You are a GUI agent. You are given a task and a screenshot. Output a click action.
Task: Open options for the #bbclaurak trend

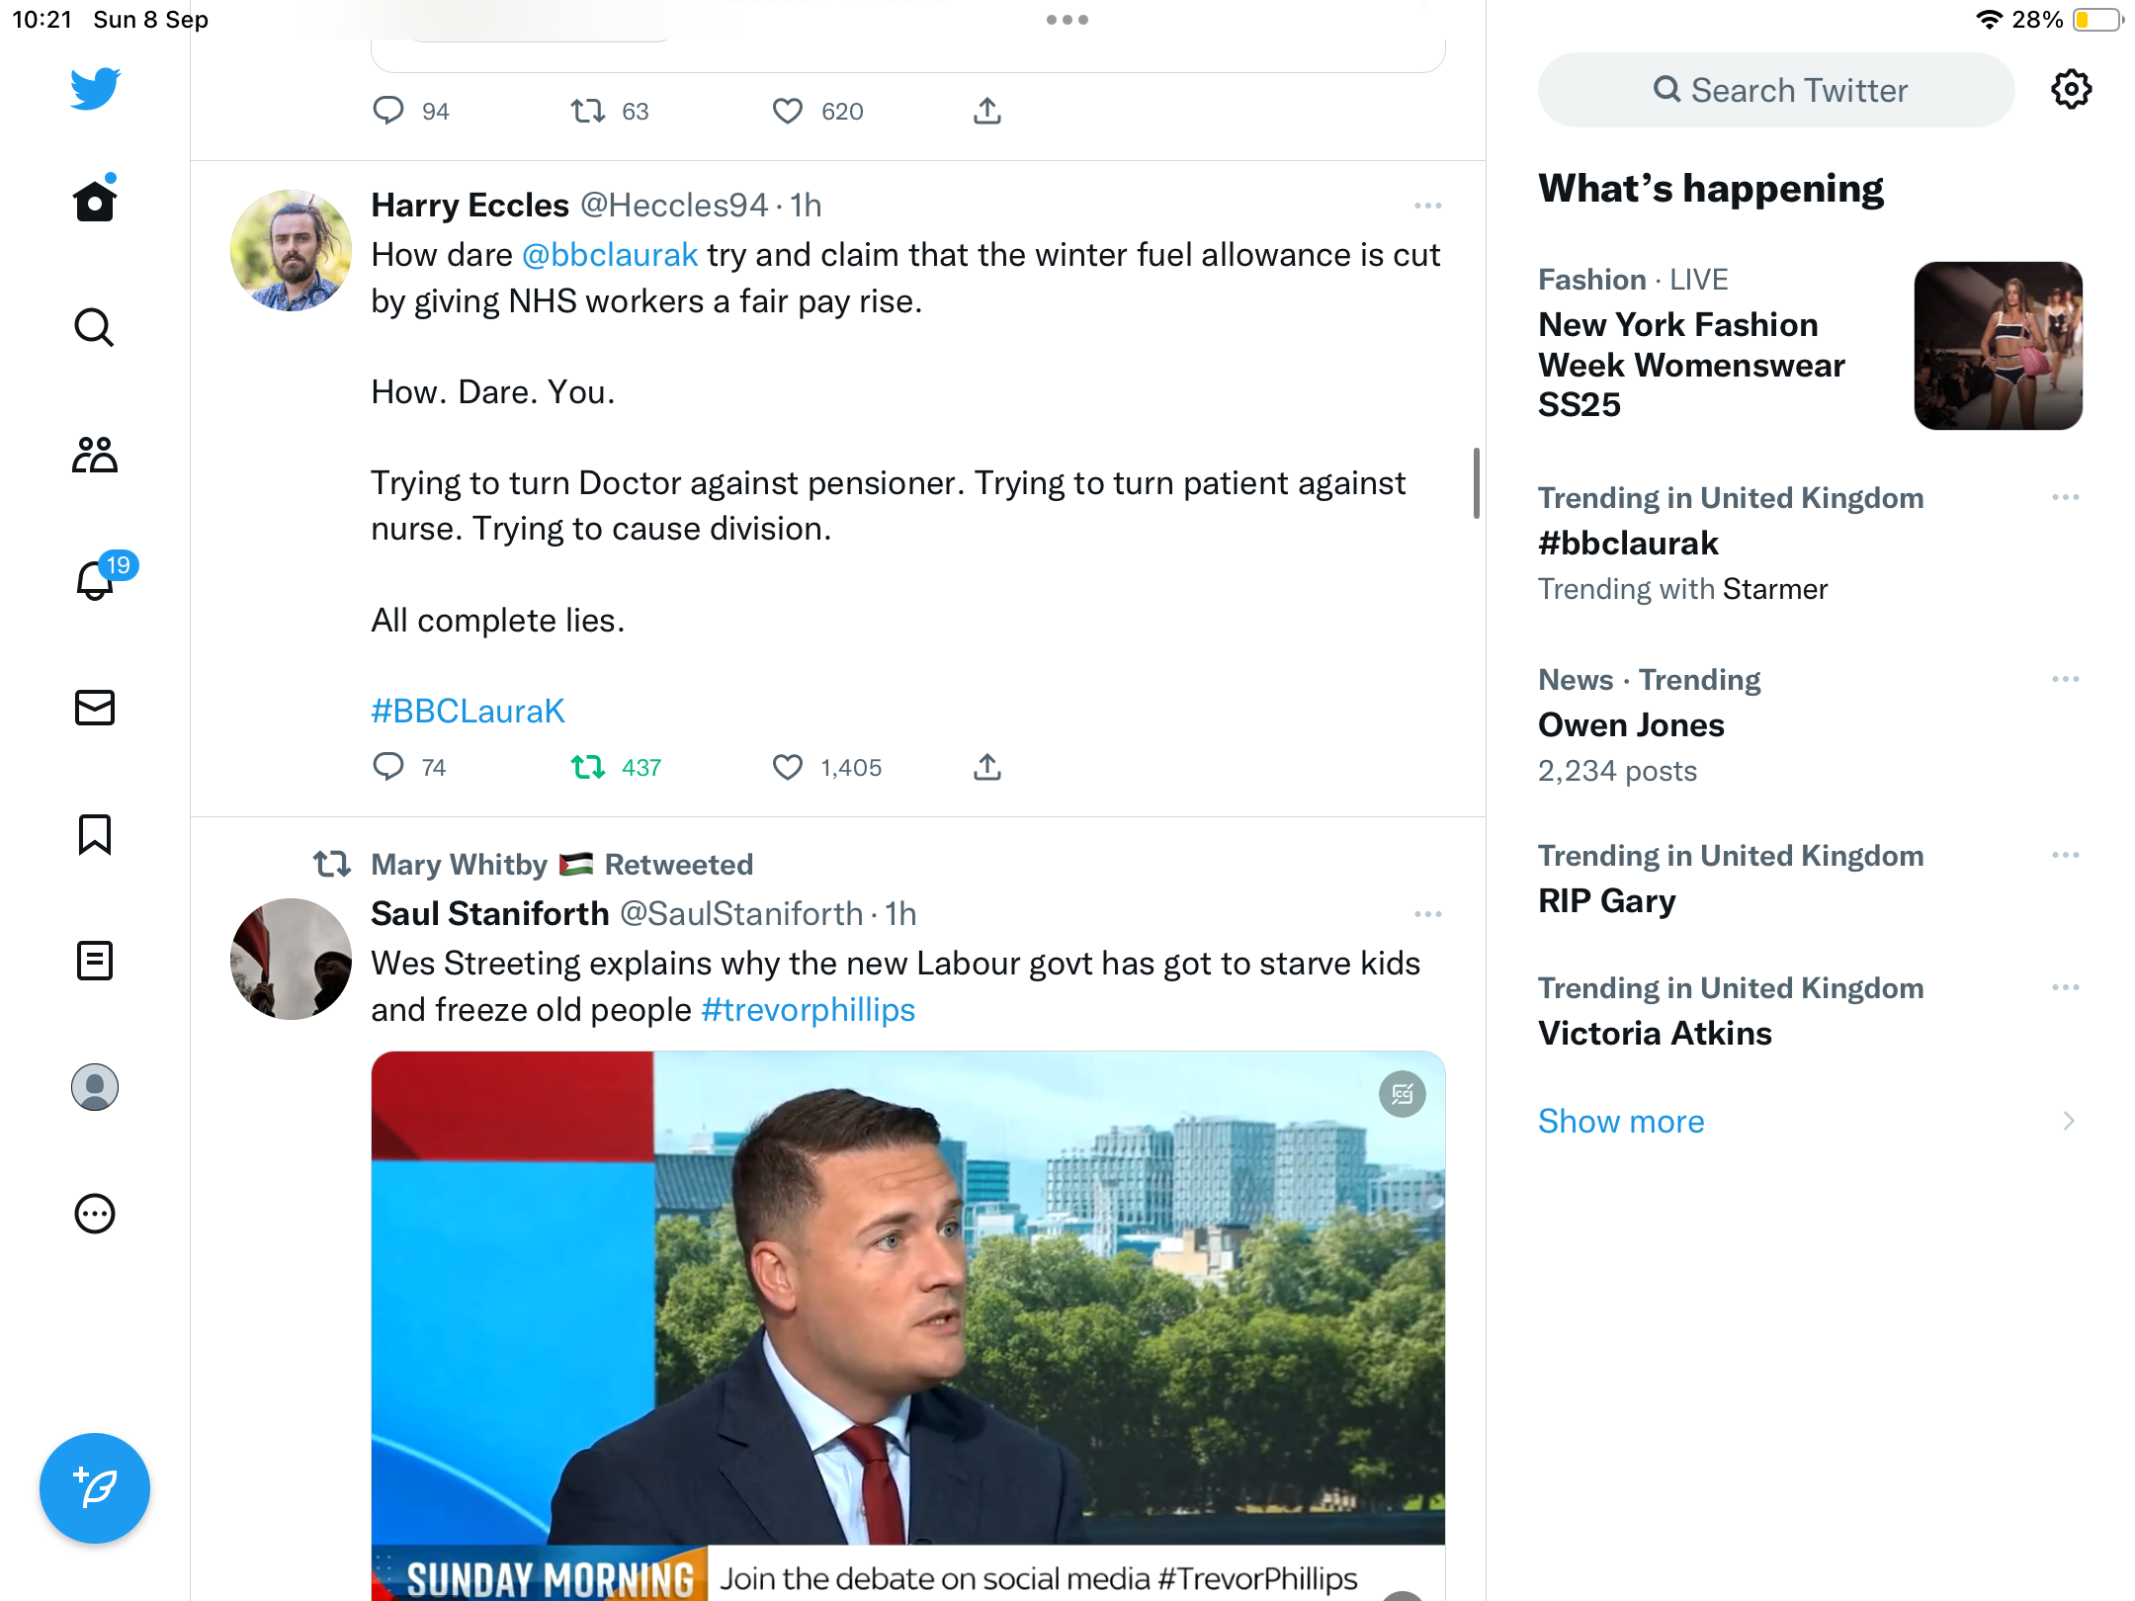(2065, 497)
